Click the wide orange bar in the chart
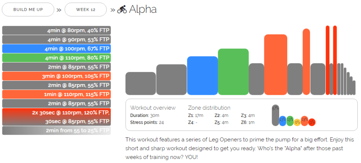The height and width of the screenshot is (163, 361). [x=275, y=65]
